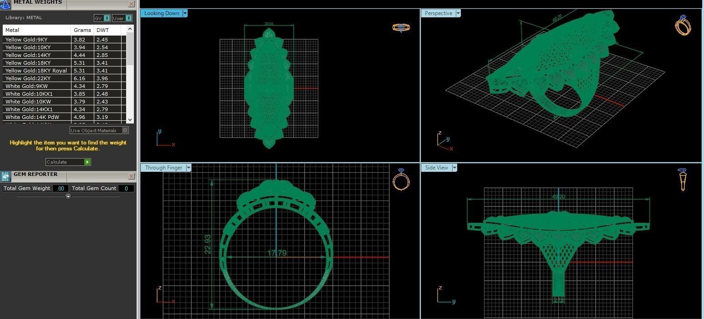Click the axis gizmo in Through Finger viewport
Image resolution: width=704 pixels, height=319 pixels.
pos(165,294)
